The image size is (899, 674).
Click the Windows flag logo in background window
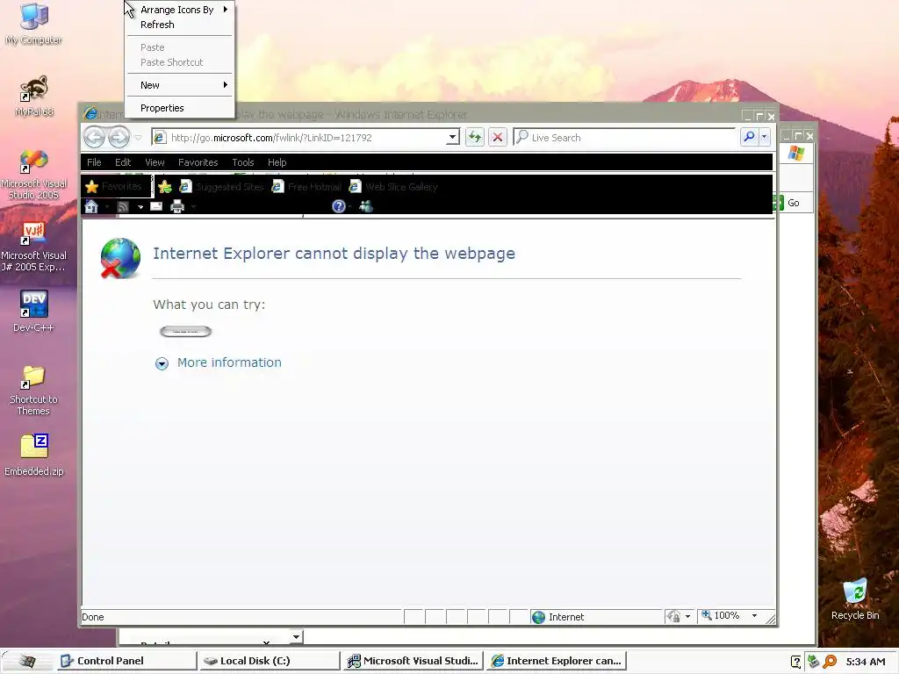[x=795, y=154]
